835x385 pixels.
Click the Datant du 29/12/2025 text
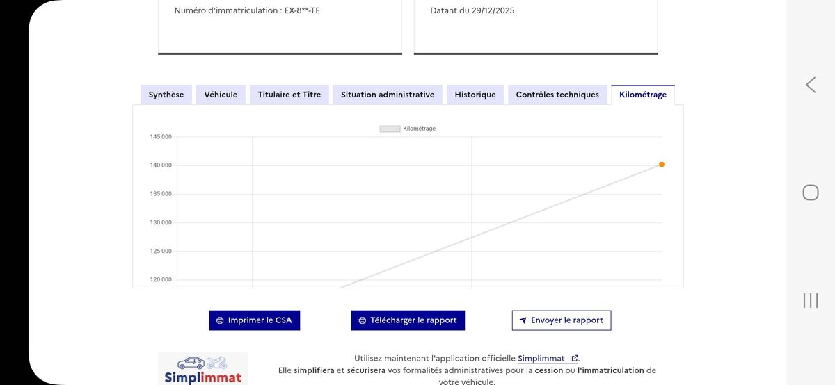(472, 10)
